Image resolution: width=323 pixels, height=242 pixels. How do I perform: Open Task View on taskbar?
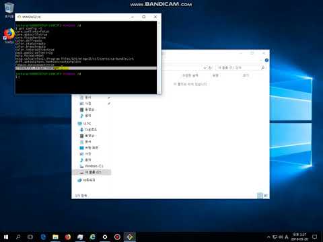pos(30,237)
